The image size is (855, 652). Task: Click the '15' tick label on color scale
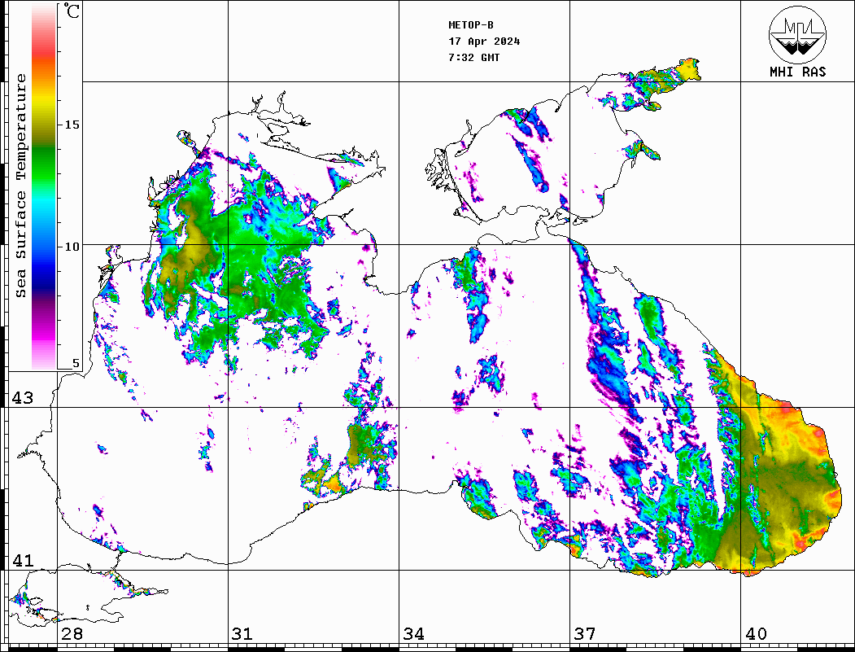pyautogui.click(x=72, y=125)
